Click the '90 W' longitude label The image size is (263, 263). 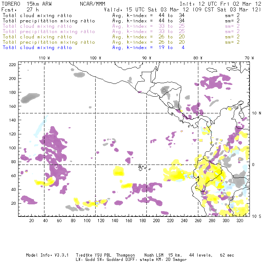(x=146, y=58)
